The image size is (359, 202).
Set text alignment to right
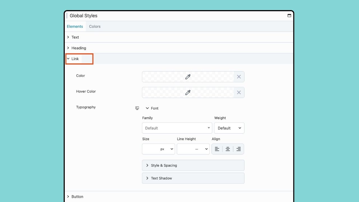click(x=238, y=149)
